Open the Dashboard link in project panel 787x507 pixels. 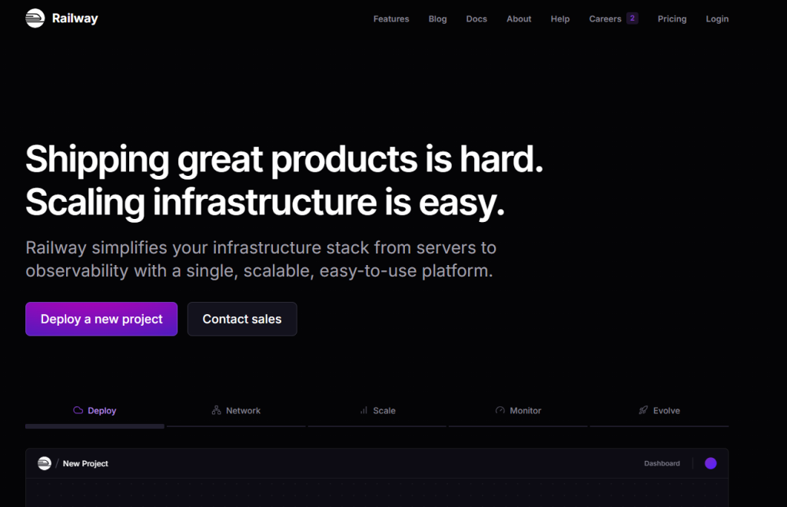coord(662,464)
